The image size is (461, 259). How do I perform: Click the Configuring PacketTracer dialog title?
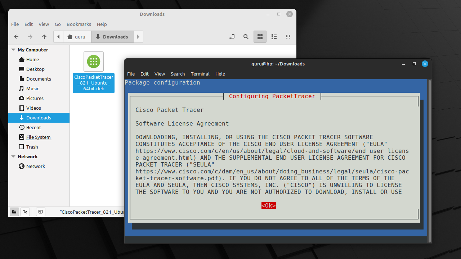click(x=272, y=96)
